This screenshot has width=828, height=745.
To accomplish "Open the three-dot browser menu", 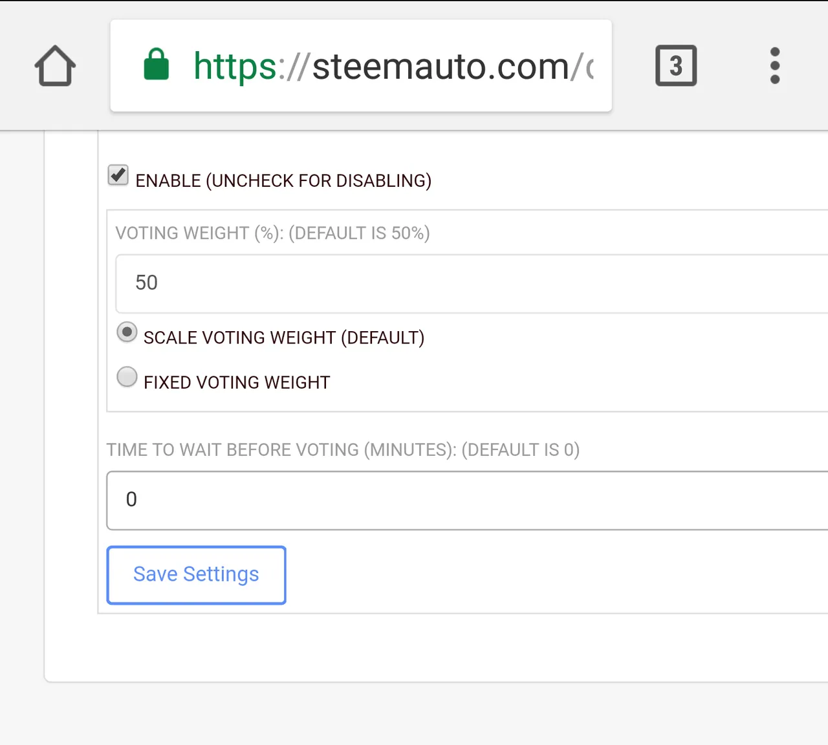I will [x=775, y=65].
